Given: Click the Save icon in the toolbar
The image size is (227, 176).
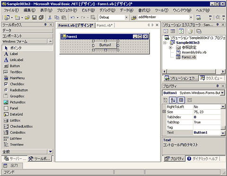Looking at the screenshot, I should click(34, 18).
